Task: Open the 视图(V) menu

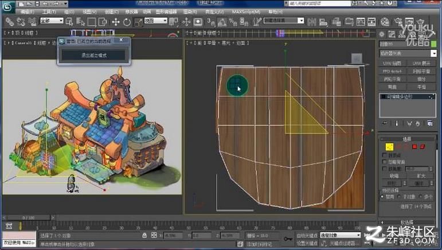Action: [89, 12]
